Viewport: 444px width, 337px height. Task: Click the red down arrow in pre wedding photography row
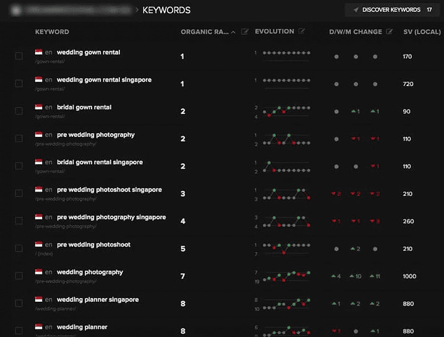[354, 139]
